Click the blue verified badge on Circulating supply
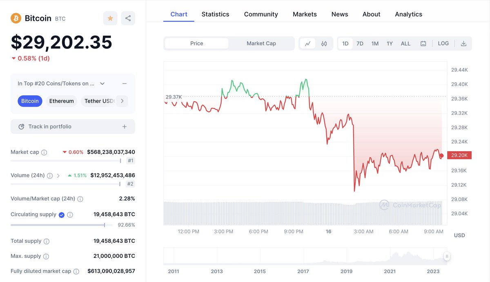490x282 pixels. point(62,215)
